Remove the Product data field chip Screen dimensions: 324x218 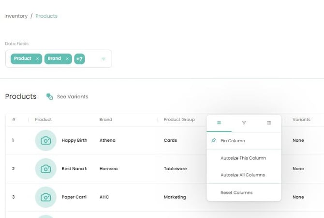37,59
